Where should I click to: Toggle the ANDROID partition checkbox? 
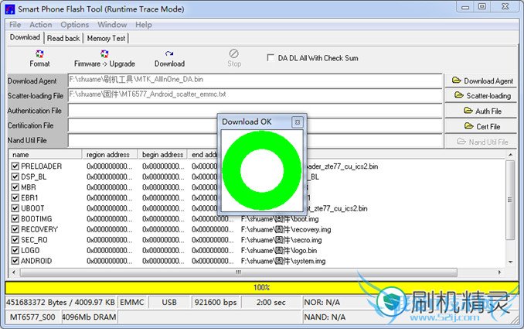(x=15, y=261)
